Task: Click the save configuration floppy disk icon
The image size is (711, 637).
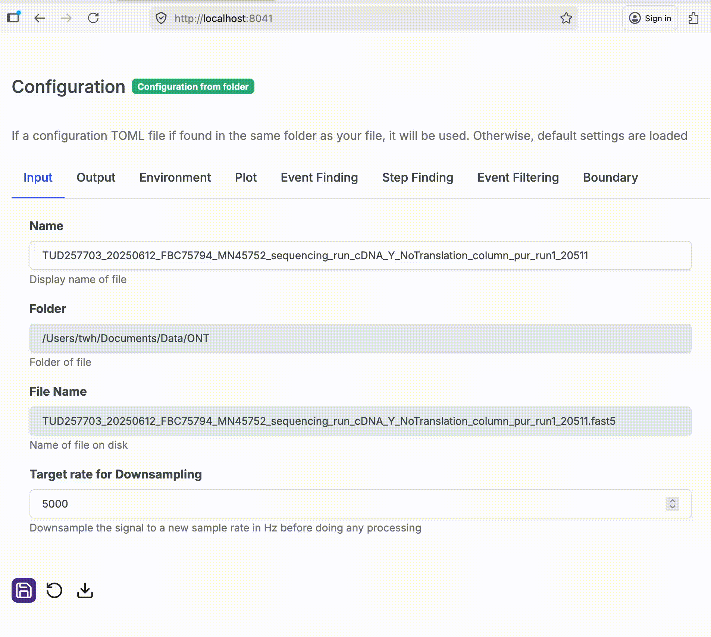Action: [24, 590]
